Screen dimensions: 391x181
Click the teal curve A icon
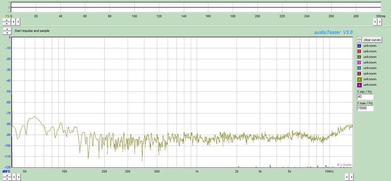[359, 68]
